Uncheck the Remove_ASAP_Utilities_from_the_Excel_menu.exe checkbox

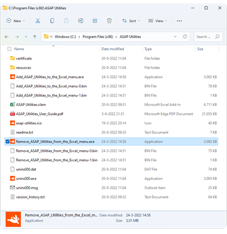pos(8,142)
